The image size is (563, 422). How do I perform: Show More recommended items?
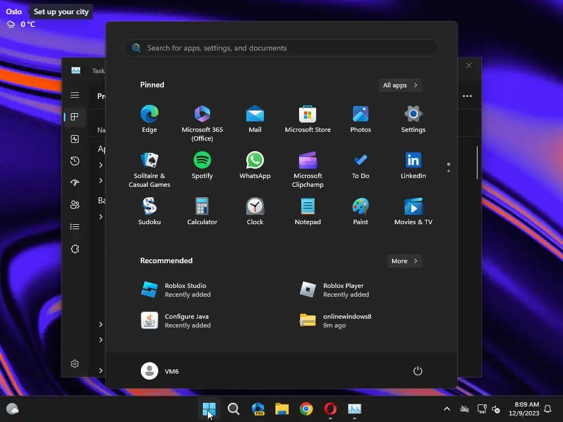[x=404, y=261]
